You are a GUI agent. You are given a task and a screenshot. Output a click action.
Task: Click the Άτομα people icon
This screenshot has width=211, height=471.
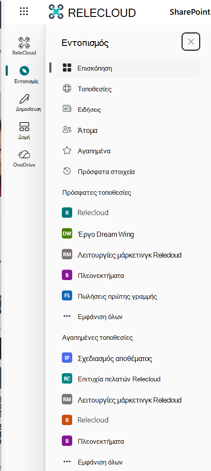click(67, 130)
